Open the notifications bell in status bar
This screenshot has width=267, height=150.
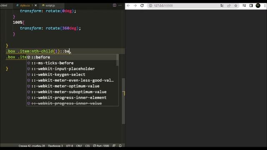click(120, 145)
